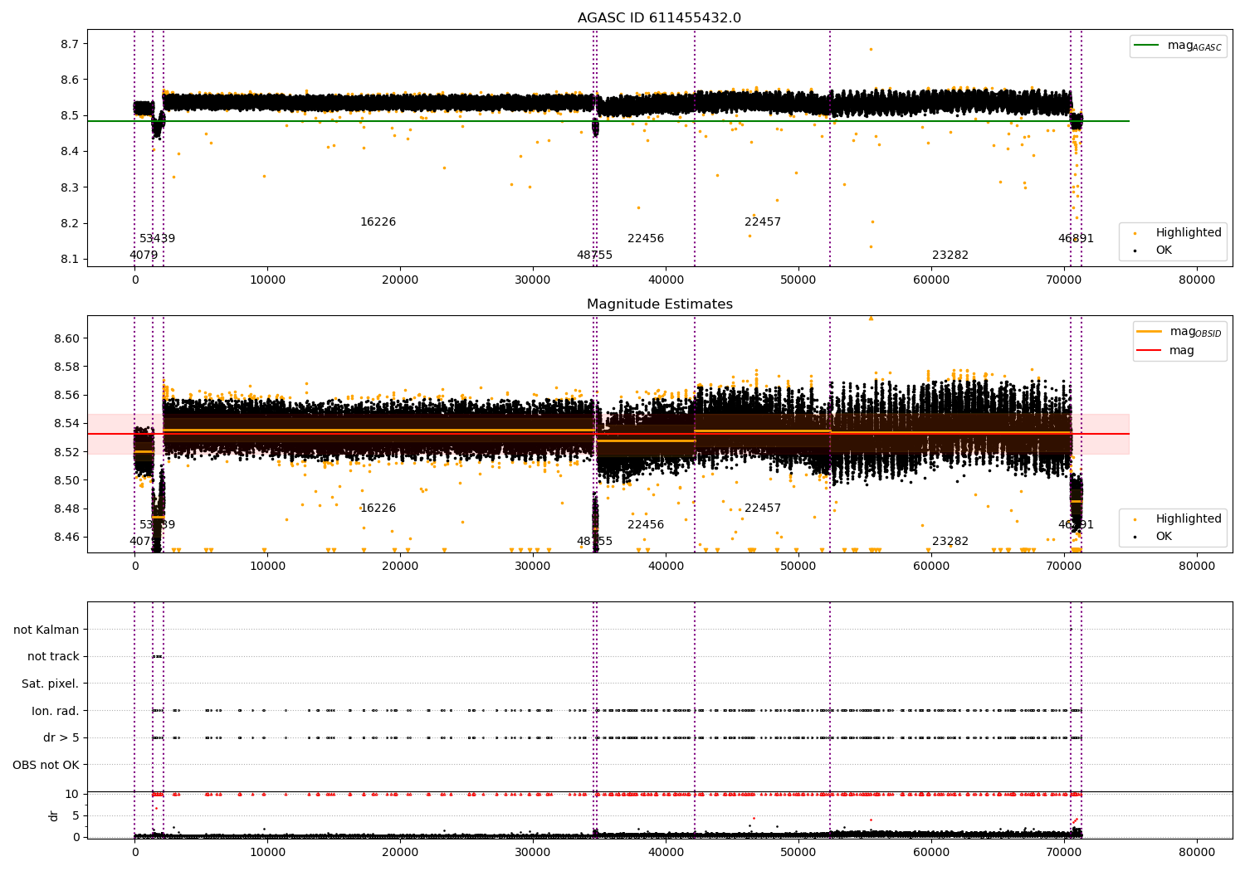Click the orange legend line for mag OBSID

[x=1150, y=332]
